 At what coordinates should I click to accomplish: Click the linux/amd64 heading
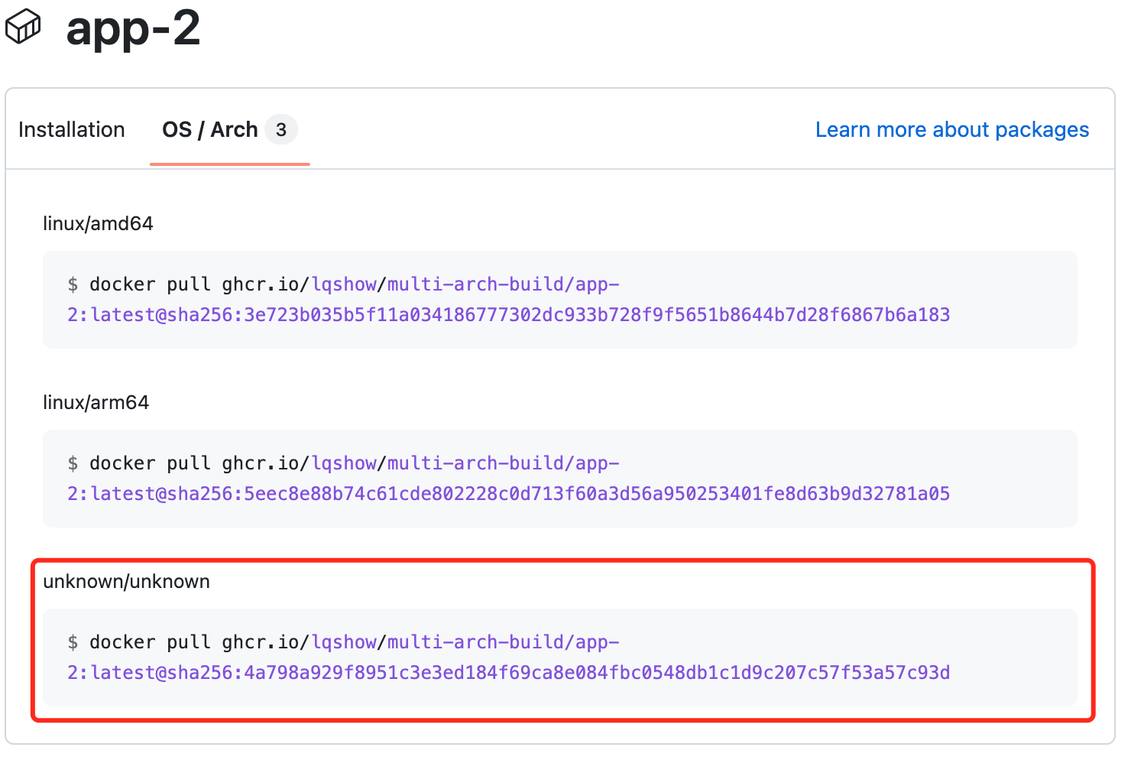coord(98,223)
